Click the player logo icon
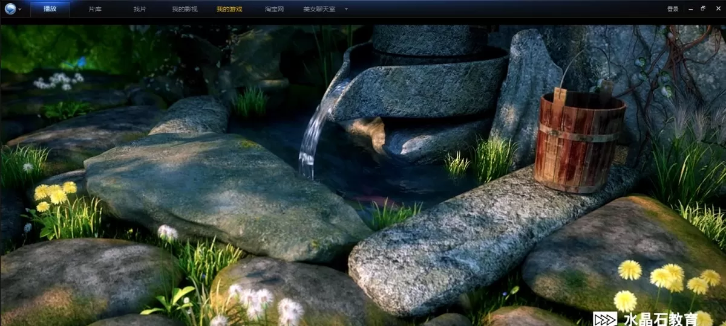 pos(10,9)
